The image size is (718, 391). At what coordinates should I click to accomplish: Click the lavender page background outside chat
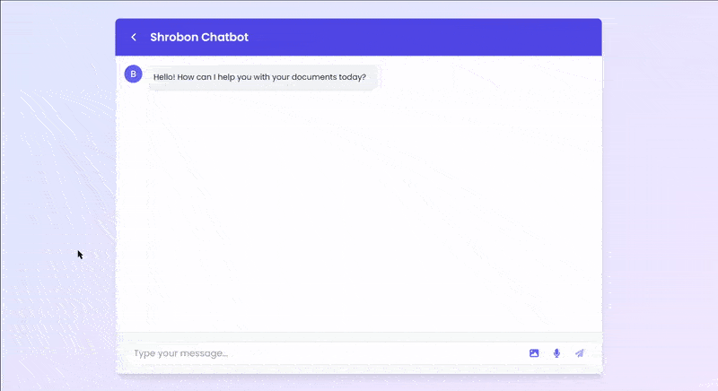[x=54, y=179]
